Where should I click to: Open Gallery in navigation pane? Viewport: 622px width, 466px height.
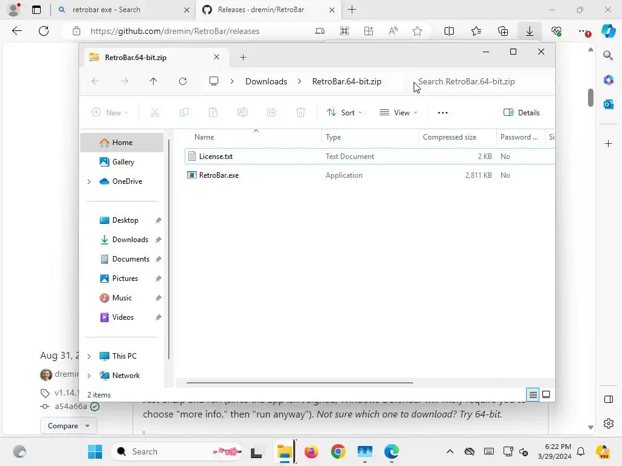121,161
